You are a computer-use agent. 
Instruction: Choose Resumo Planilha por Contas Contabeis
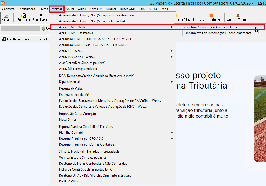(113, 145)
